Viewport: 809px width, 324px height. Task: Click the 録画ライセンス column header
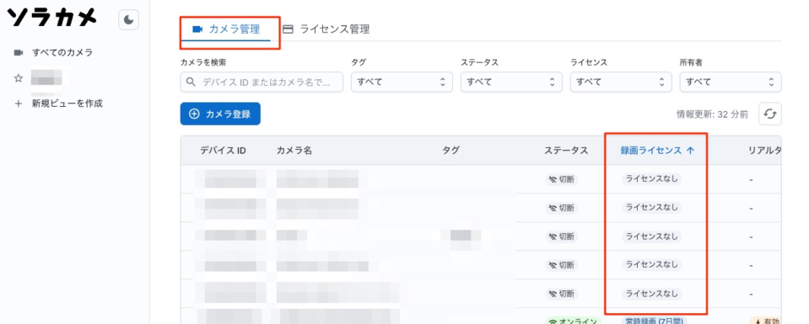click(x=650, y=151)
